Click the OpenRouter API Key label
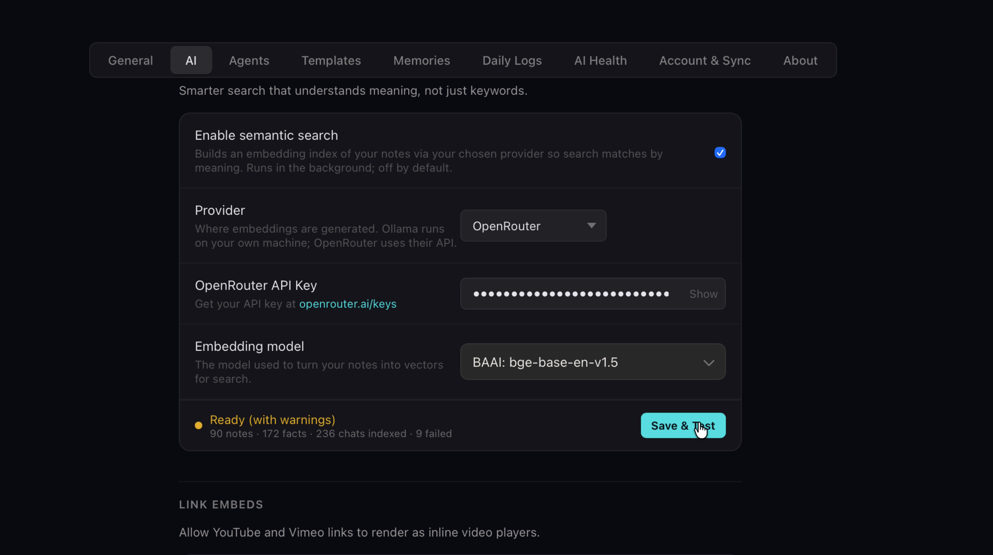This screenshot has width=993, height=555. click(x=256, y=285)
